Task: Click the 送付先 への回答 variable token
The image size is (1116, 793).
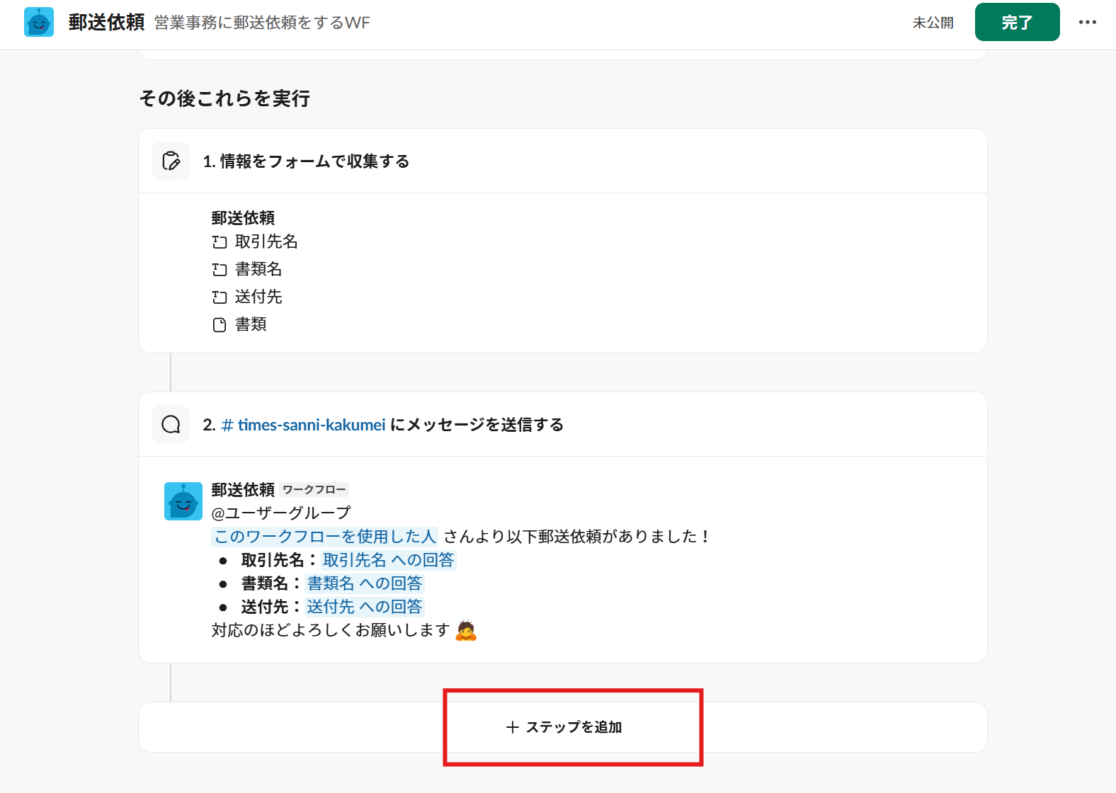Action: coord(365,607)
